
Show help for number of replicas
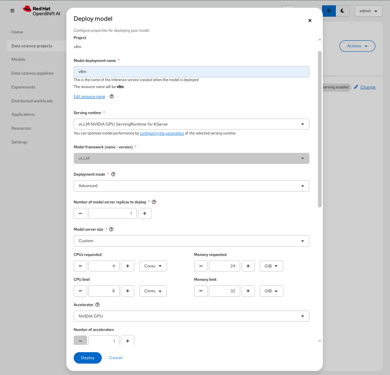[154, 202]
